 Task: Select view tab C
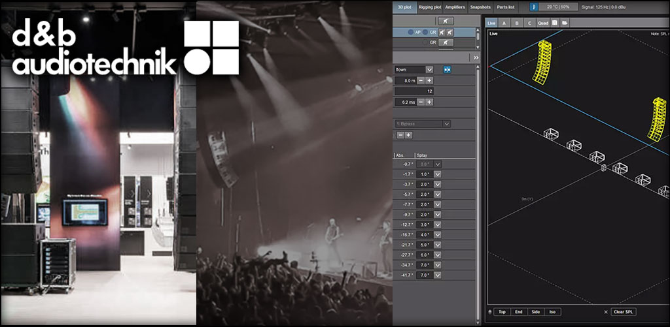(x=529, y=23)
